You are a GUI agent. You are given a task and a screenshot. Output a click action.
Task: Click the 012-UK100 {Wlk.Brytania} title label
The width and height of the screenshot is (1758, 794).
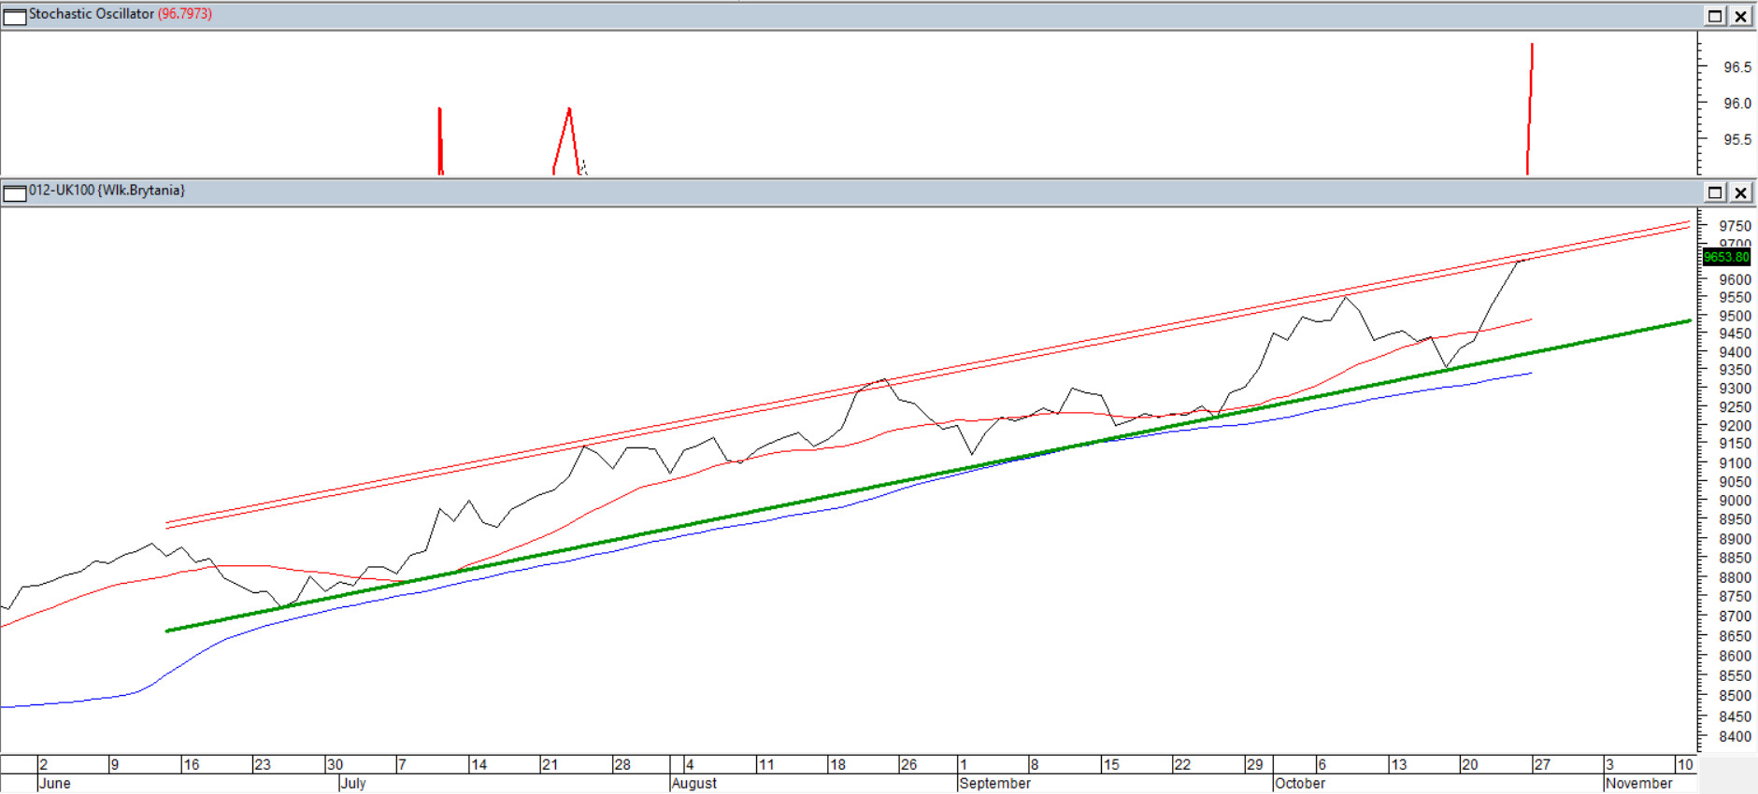(107, 191)
